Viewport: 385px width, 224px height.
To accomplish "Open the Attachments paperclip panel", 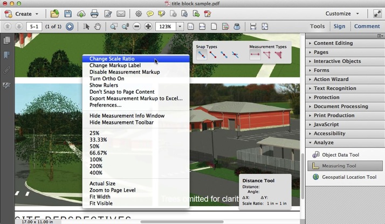I will pyautogui.click(x=7, y=70).
